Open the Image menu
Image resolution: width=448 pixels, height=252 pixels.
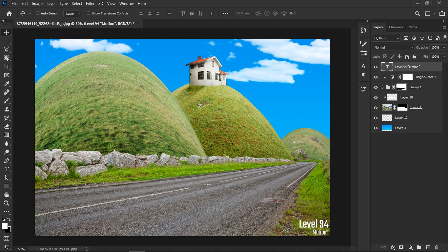coord(37,4)
